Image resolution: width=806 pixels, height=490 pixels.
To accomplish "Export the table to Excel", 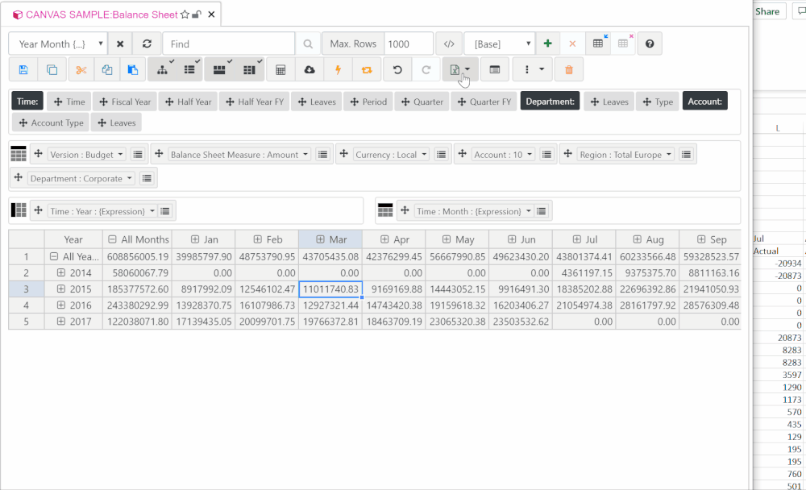I will click(456, 69).
